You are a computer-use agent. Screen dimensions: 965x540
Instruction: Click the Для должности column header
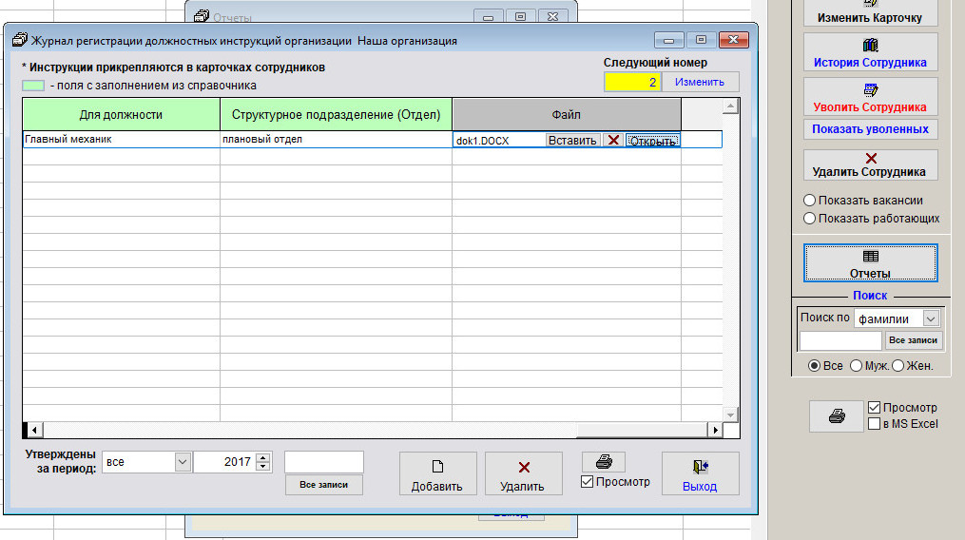point(122,114)
